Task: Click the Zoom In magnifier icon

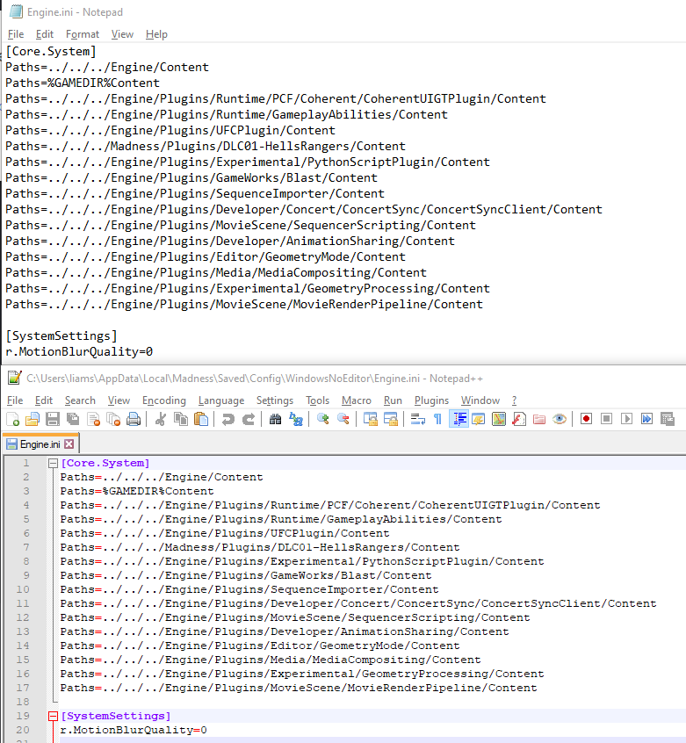Action: (323, 419)
